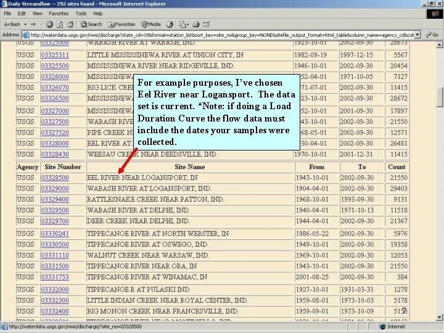Click the scrollbar up arrow
The width and height of the screenshot is (444, 333).
439,44
